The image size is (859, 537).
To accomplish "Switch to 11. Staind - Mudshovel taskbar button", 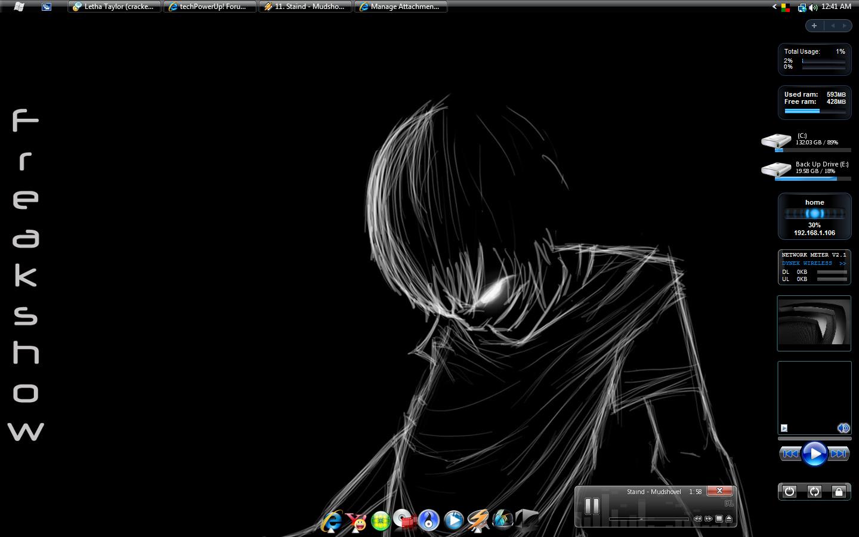I will [305, 7].
